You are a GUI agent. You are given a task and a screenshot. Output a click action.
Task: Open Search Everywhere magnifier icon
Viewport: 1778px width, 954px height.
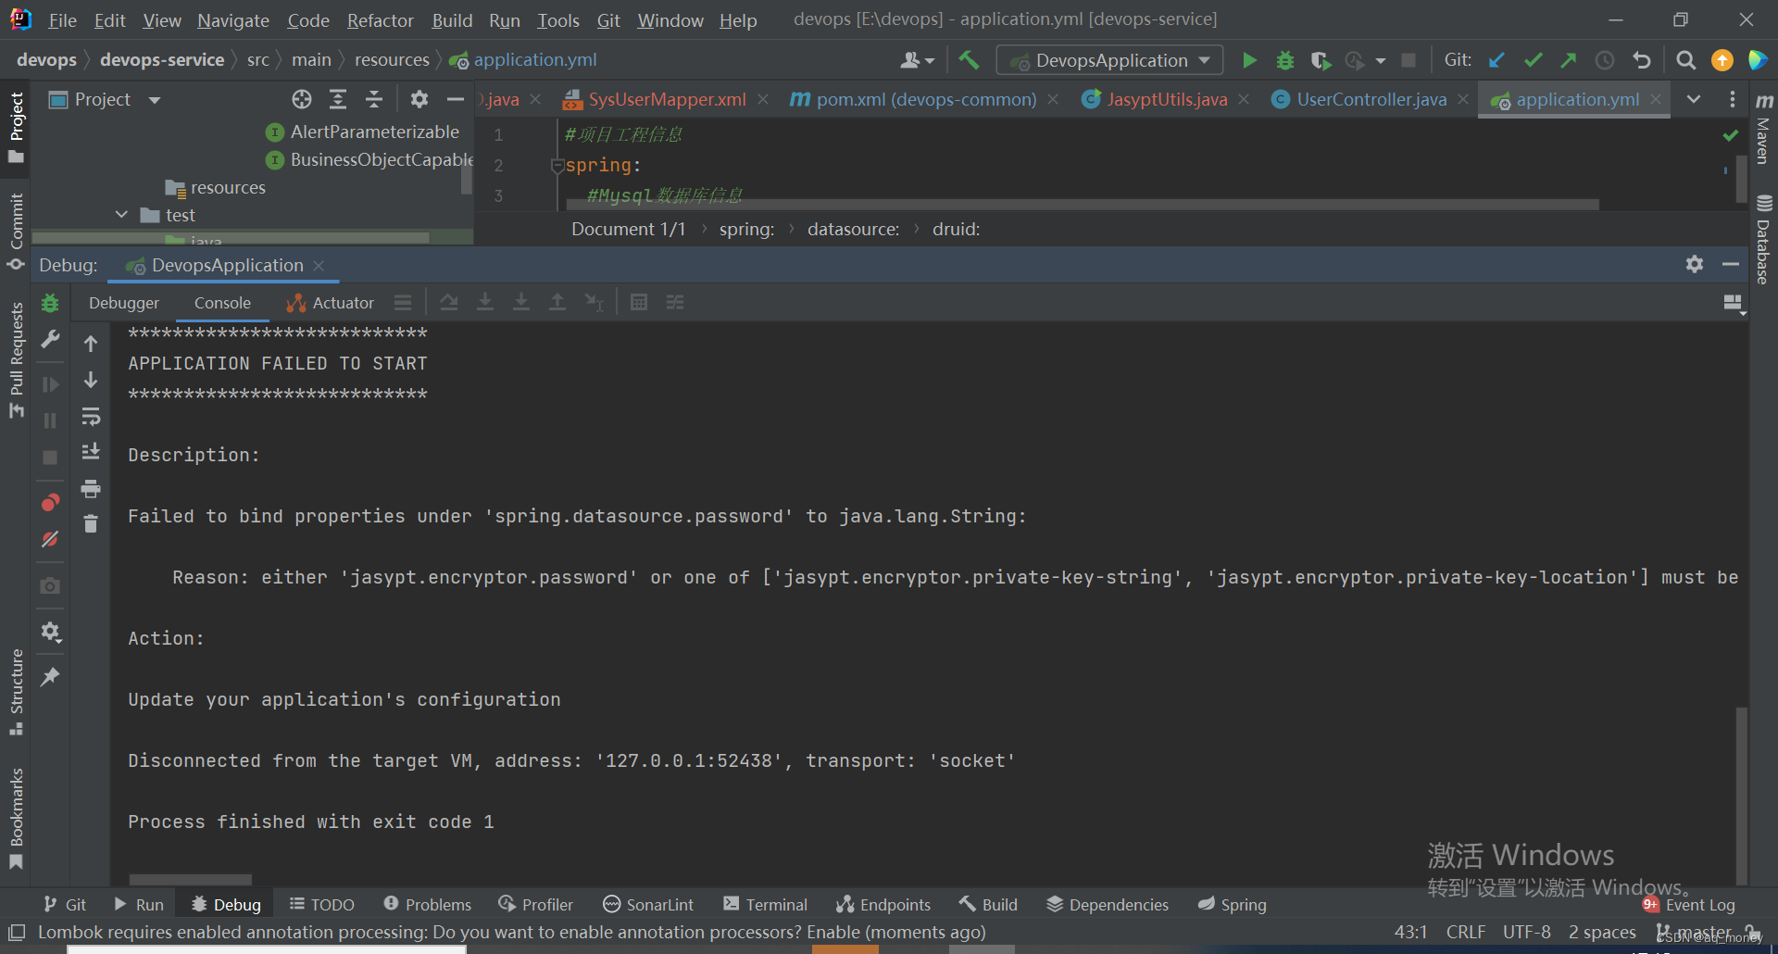(x=1686, y=60)
